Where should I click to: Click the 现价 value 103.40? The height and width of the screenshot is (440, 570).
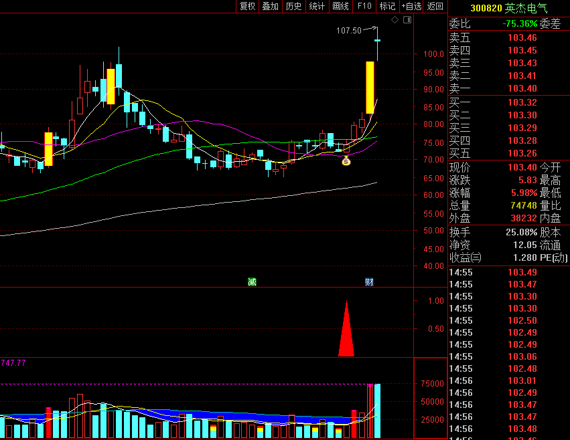point(522,168)
